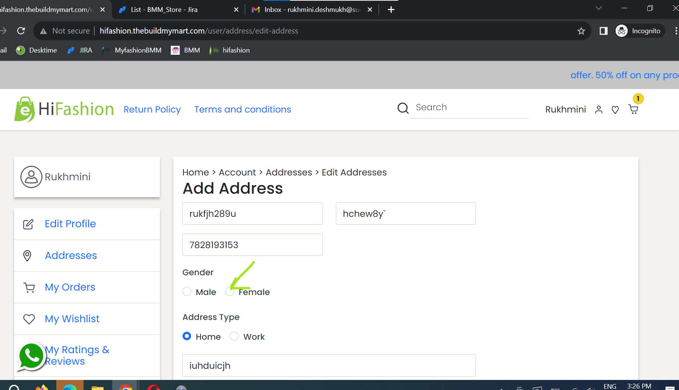
Task: Click the HiFashion logo
Action: (64, 109)
